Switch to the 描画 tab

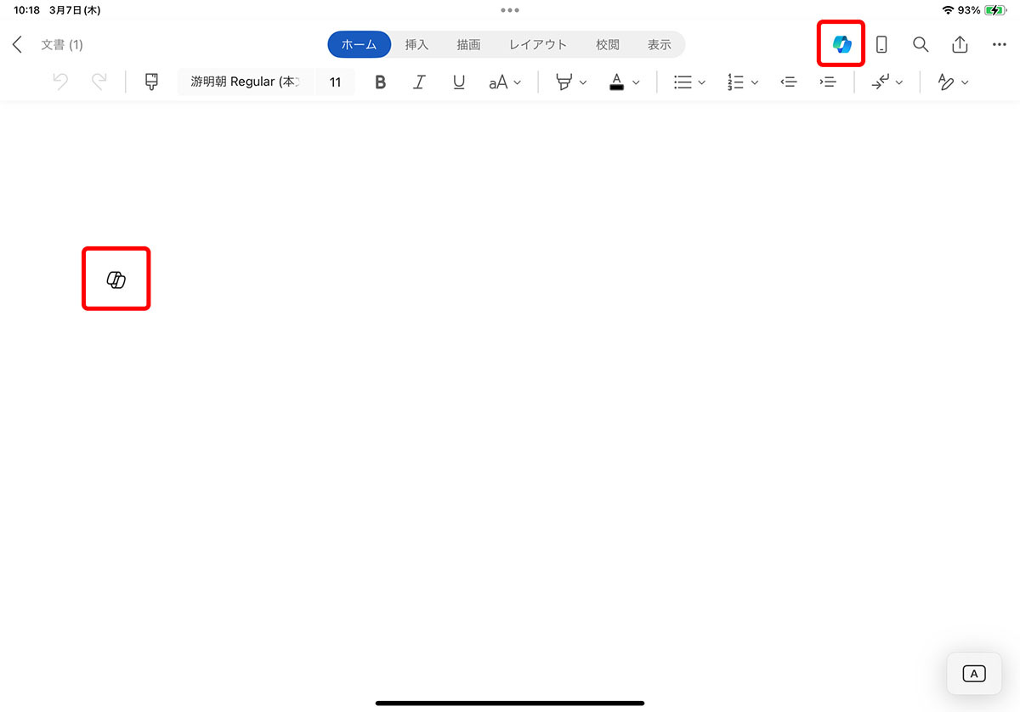pyautogui.click(x=468, y=44)
